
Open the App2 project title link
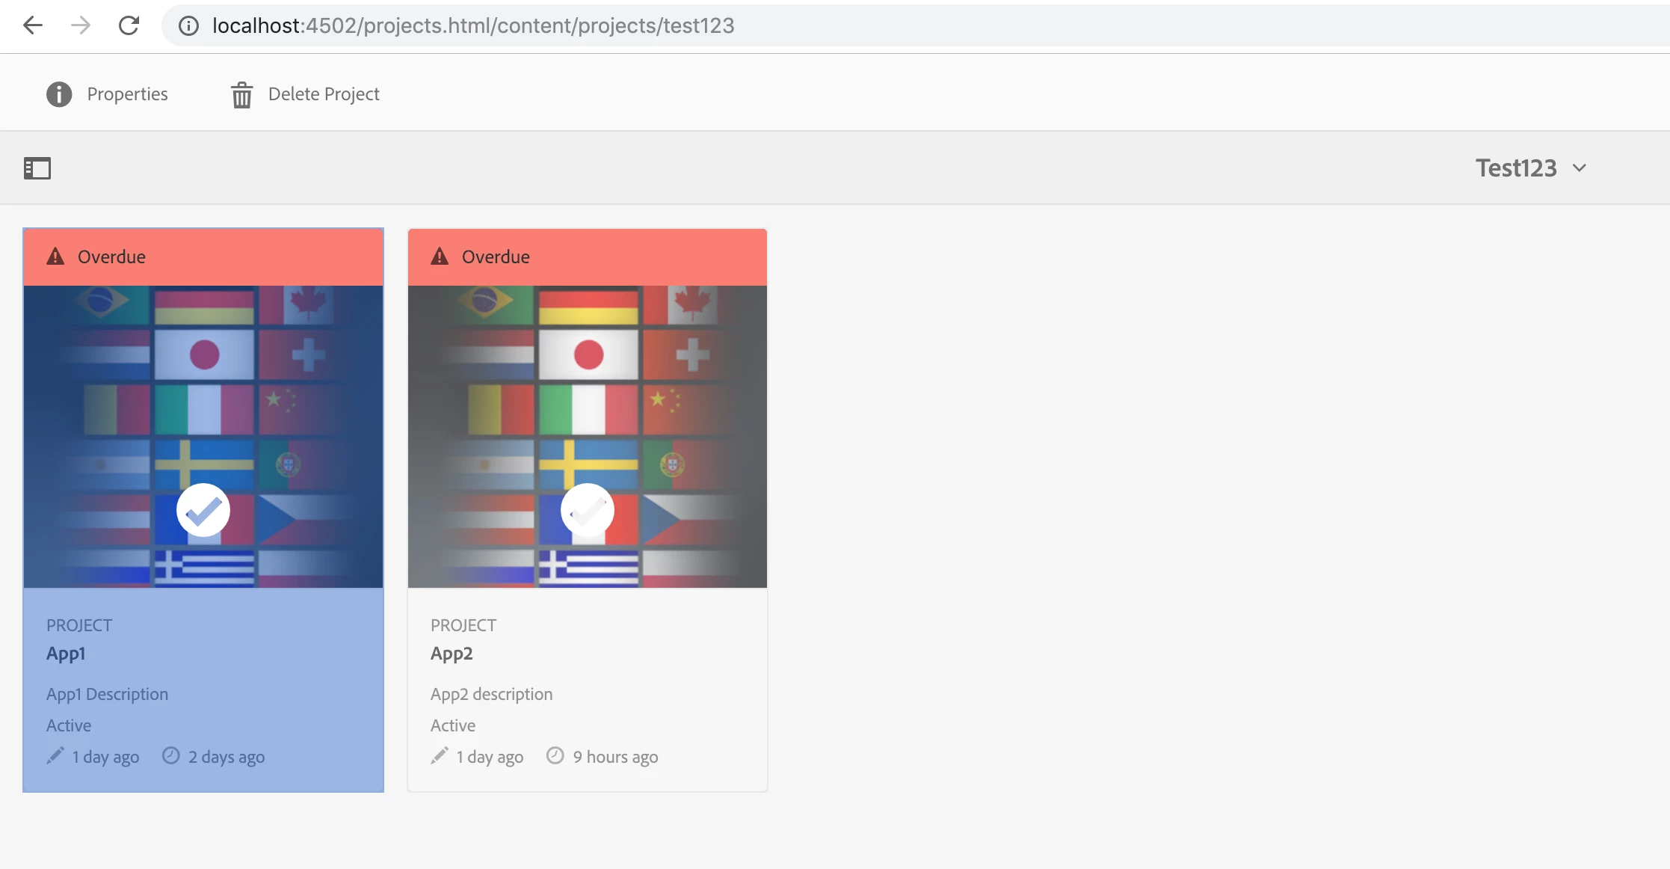point(452,654)
